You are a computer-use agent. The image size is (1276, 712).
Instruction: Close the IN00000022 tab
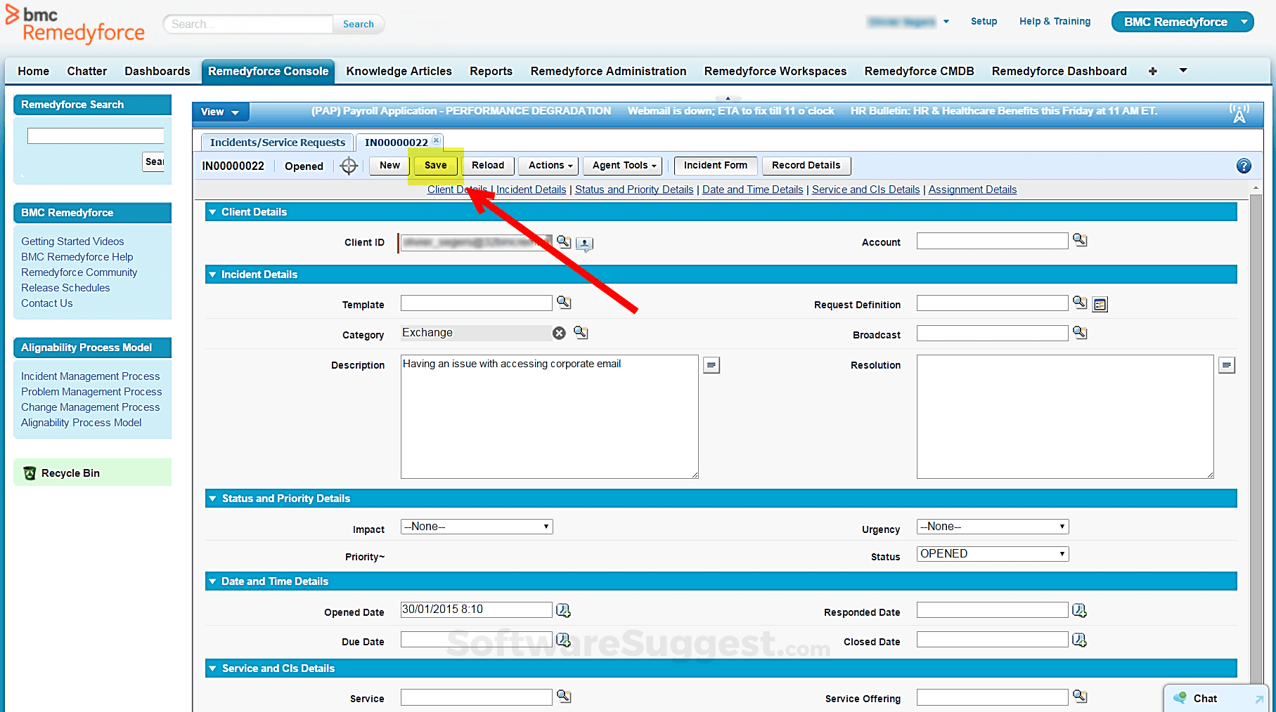click(436, 140)
